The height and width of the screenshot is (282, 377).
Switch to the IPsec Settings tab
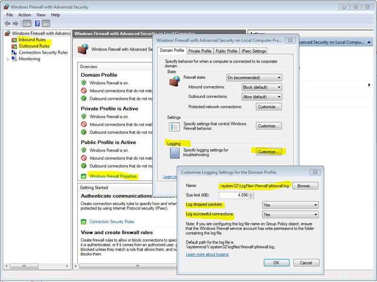coord(254,51)
